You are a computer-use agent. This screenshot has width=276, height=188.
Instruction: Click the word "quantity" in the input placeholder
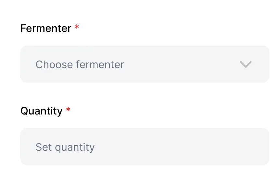(x=75, y=147)
